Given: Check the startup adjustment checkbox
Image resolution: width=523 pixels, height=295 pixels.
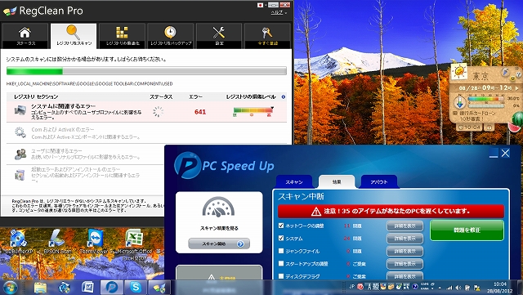Looking at the screenshot, I should click(281, 263).
